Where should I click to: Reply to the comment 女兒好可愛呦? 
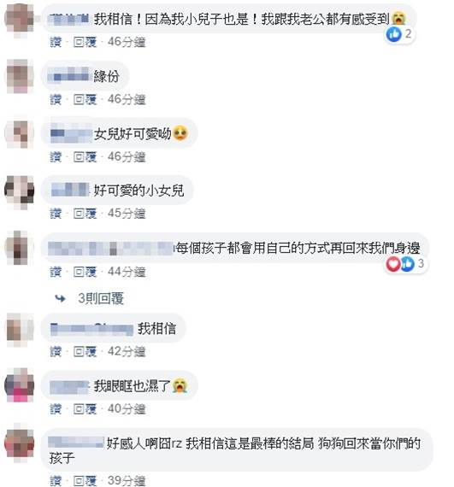(85, 157)
